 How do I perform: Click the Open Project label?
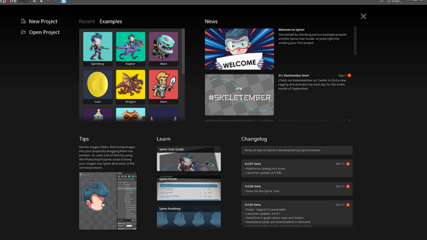point(44,32)
